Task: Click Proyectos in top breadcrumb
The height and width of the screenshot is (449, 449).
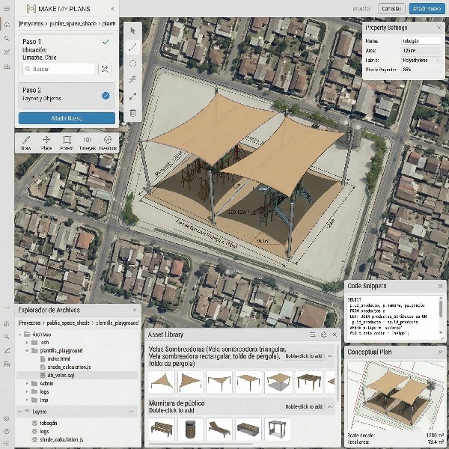Action: [x=31, y=24]
